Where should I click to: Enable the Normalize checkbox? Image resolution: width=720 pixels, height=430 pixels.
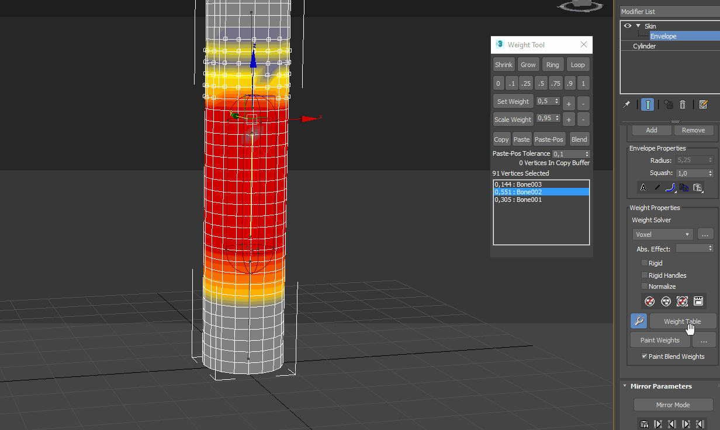(645, 286)
